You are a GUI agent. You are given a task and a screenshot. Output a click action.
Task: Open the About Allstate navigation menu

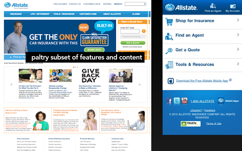pos(112,14)
